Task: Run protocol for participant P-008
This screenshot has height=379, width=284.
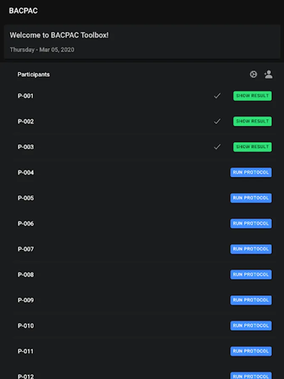Action: coord(251,275)
